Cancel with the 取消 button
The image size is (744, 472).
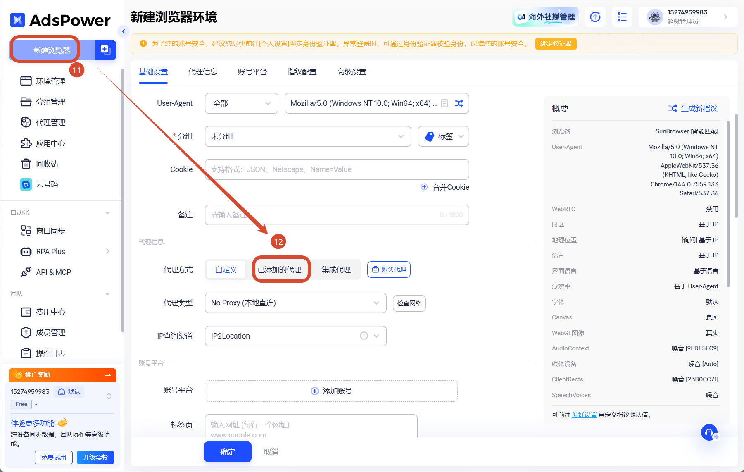point(271,452)
